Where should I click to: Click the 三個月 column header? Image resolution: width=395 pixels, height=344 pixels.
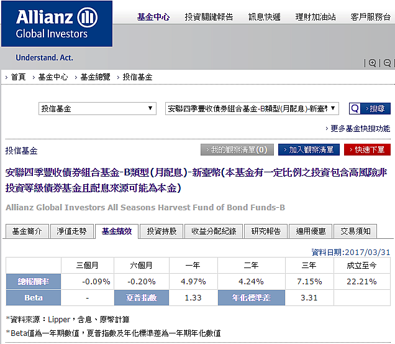pos(88,265)
